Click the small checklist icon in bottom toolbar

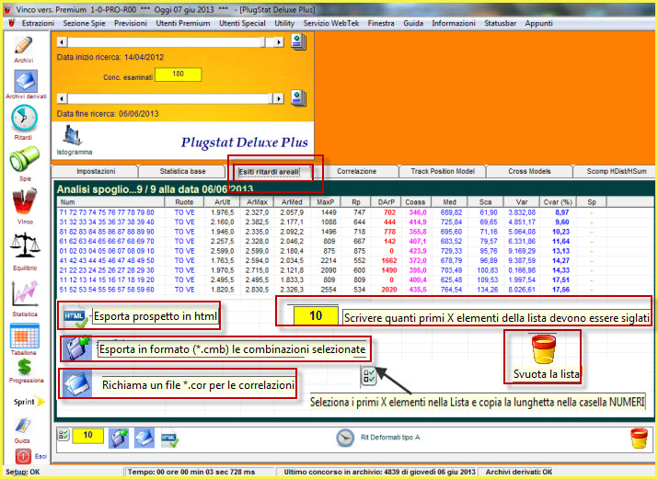coord(63,435)
